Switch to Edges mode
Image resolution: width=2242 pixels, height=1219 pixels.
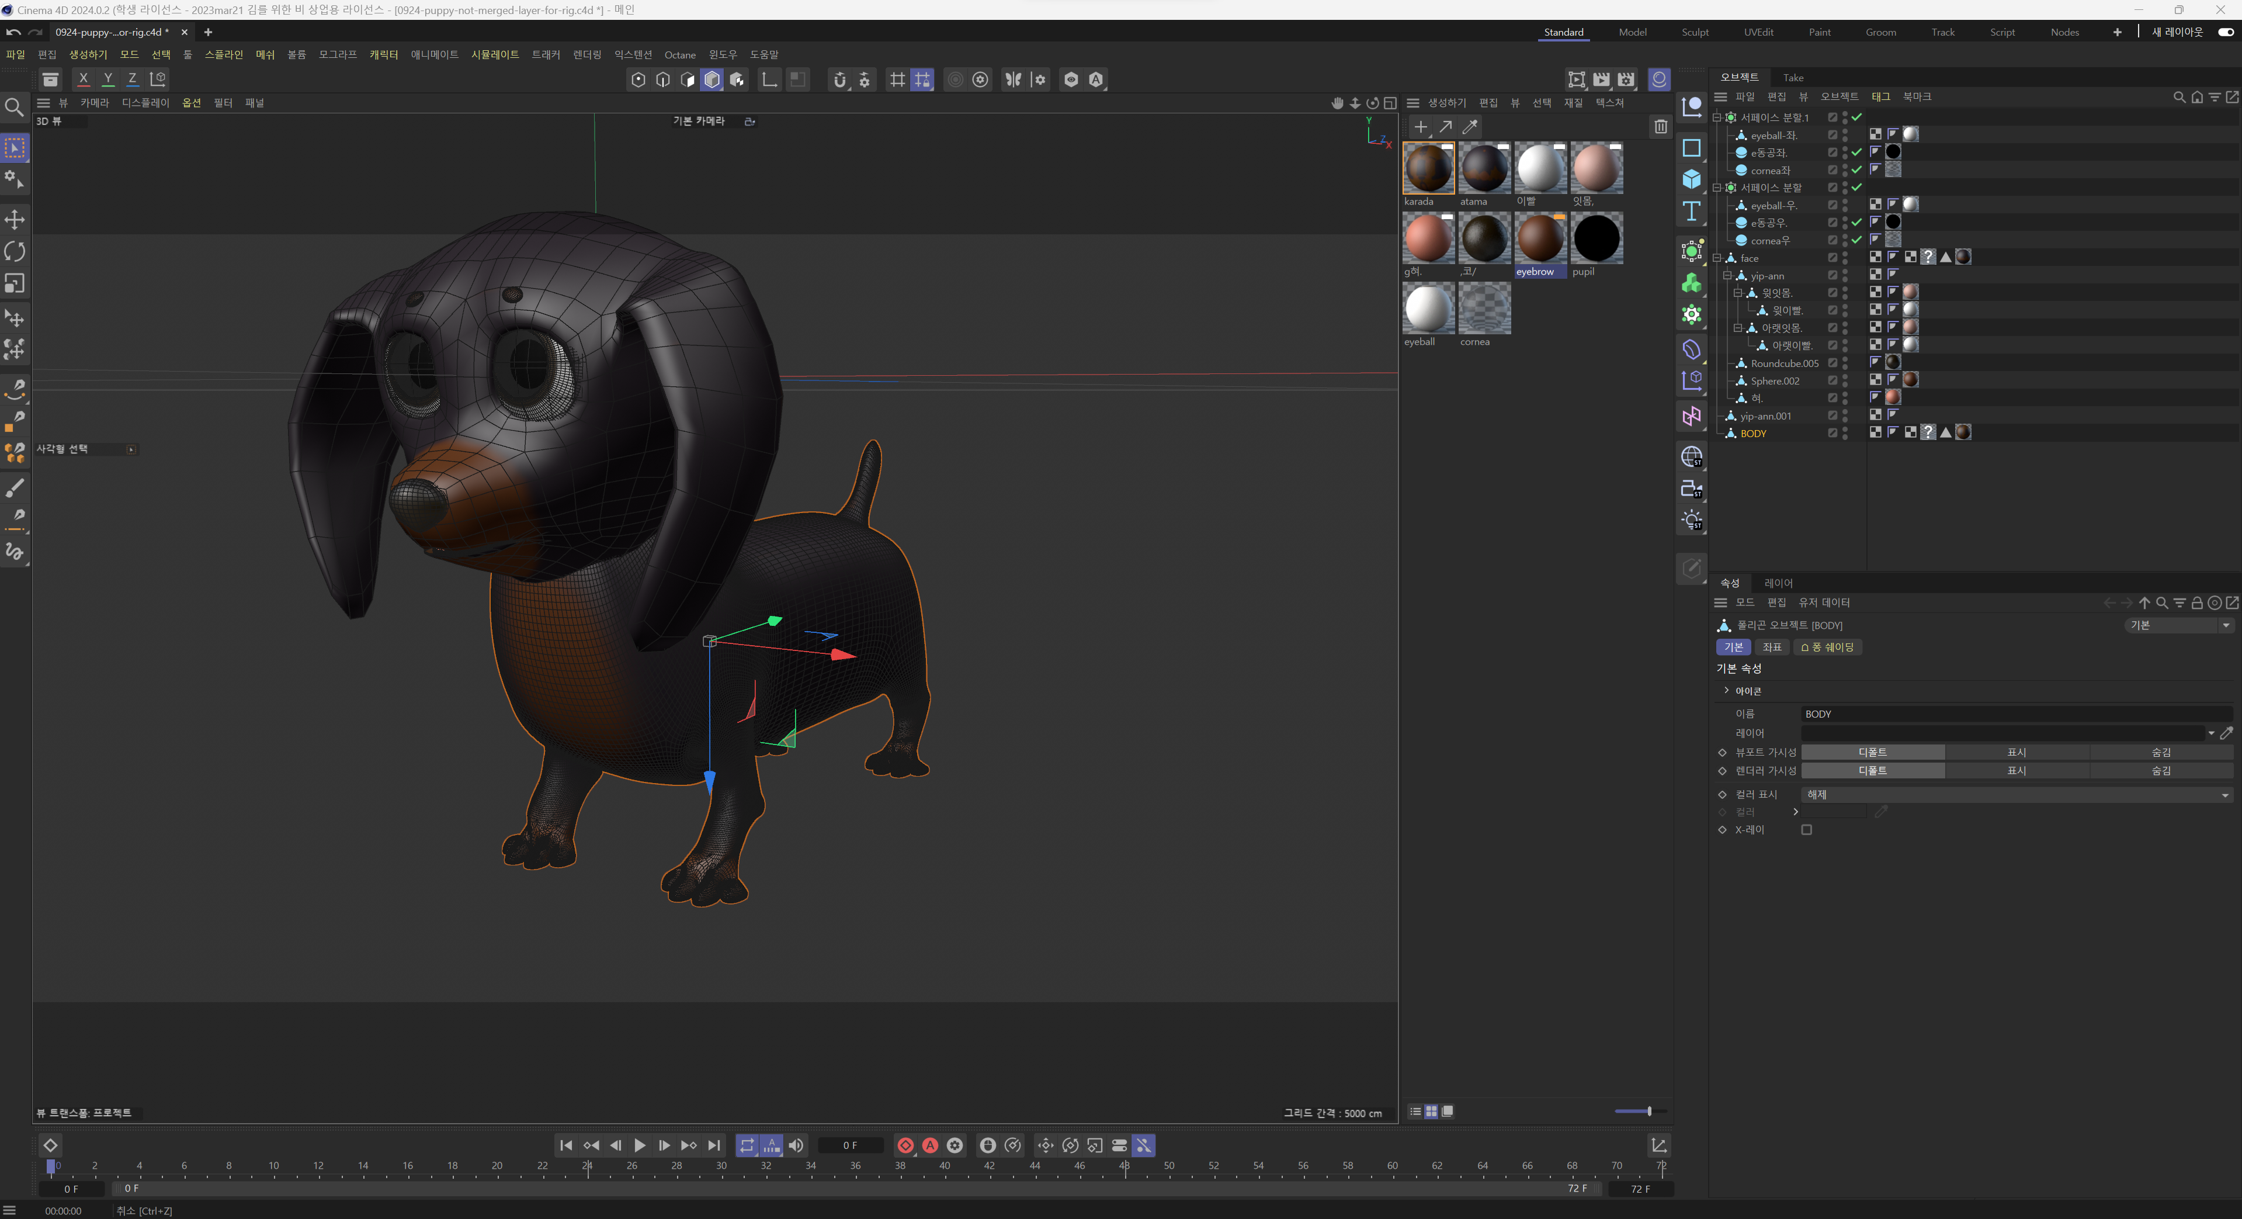663,79
